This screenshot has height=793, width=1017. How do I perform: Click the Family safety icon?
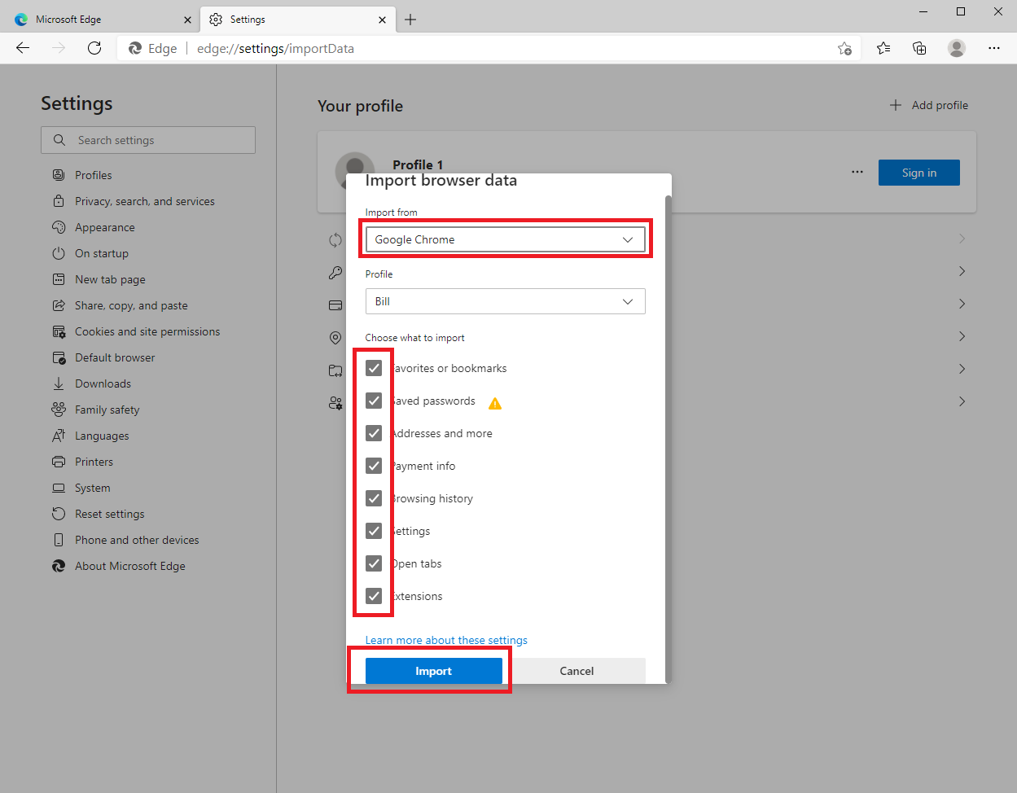pyautogui.click(x=59, y=410)
